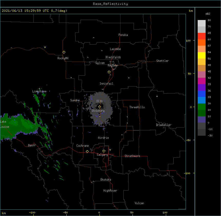The image size is (221, 216).
Task: Pick the magenta 39-42 dBZ legend swatch
Action: 202,81
